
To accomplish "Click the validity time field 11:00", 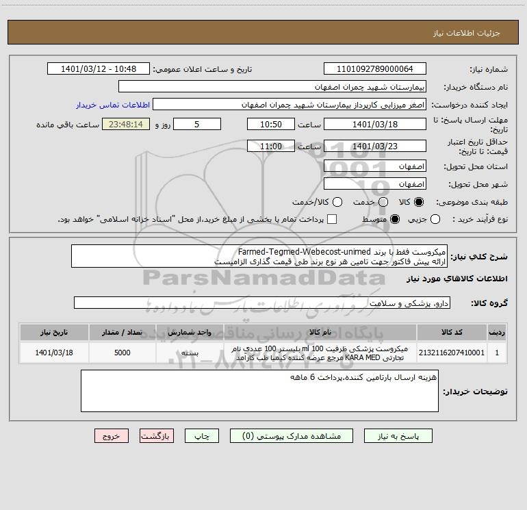I will pyautogui.click(x=271, y=146).
